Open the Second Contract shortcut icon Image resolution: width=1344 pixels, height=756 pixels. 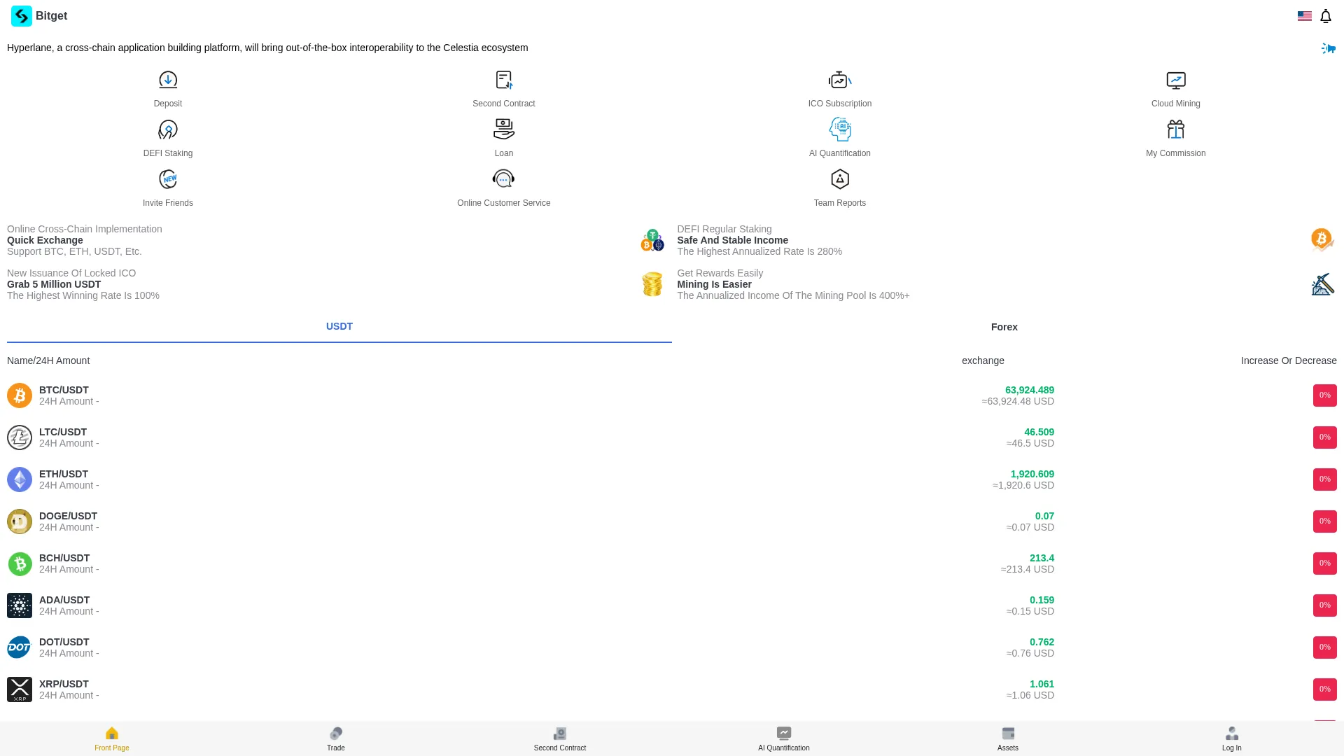click(x=504, y=80)
